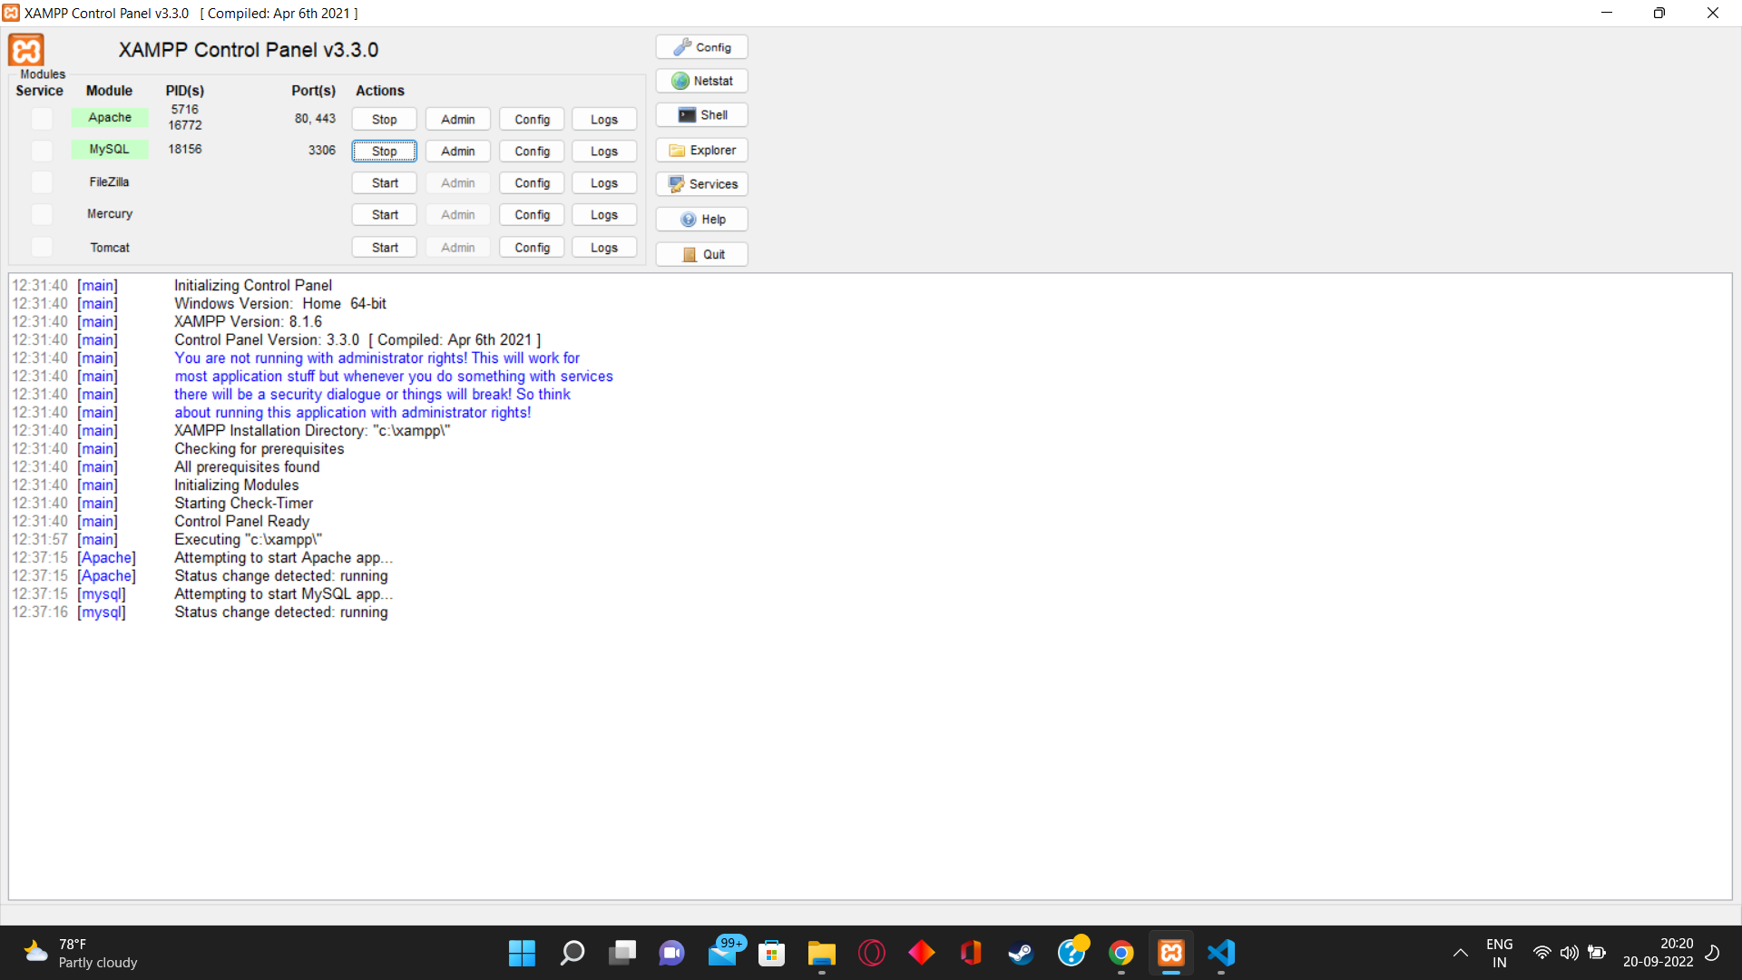The height and width of the screenshot is (980, 1742).
Task: Open the top-right global Config
Action: point(701,47)
